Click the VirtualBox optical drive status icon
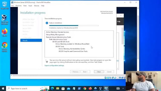Viewport: 161px width, 91px height. coord(108,78)
